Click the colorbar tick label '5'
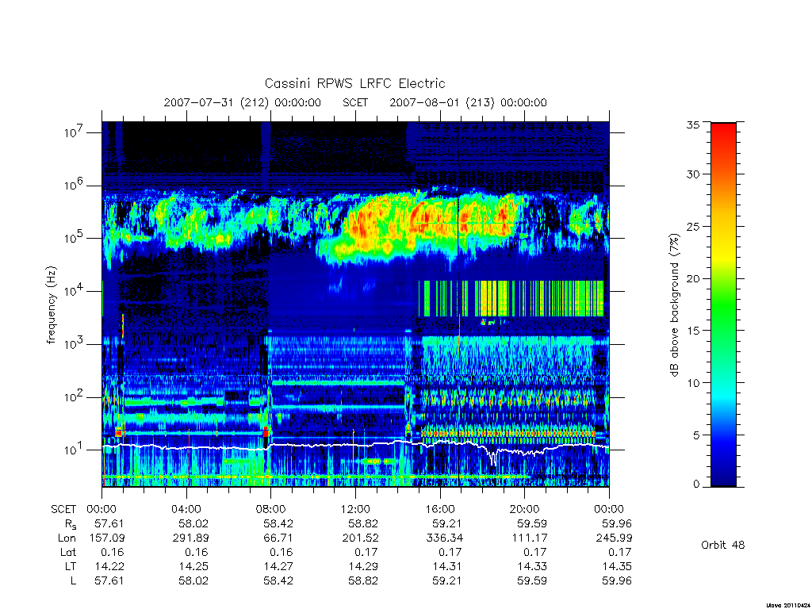 coord(695,435)
